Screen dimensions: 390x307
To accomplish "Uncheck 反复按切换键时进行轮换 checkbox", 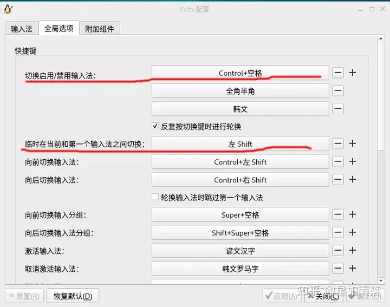I will point(155,126).
